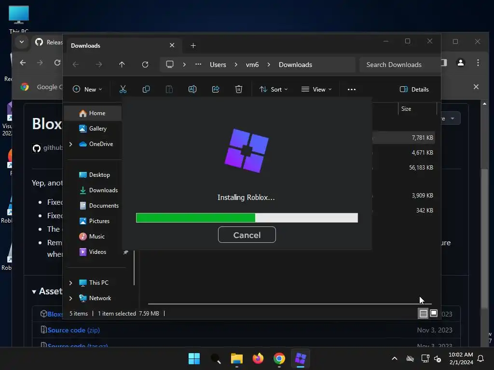Click the Delete trash icon in Explorer
Screen dimensions: 494x370
[x=238, y=89]
